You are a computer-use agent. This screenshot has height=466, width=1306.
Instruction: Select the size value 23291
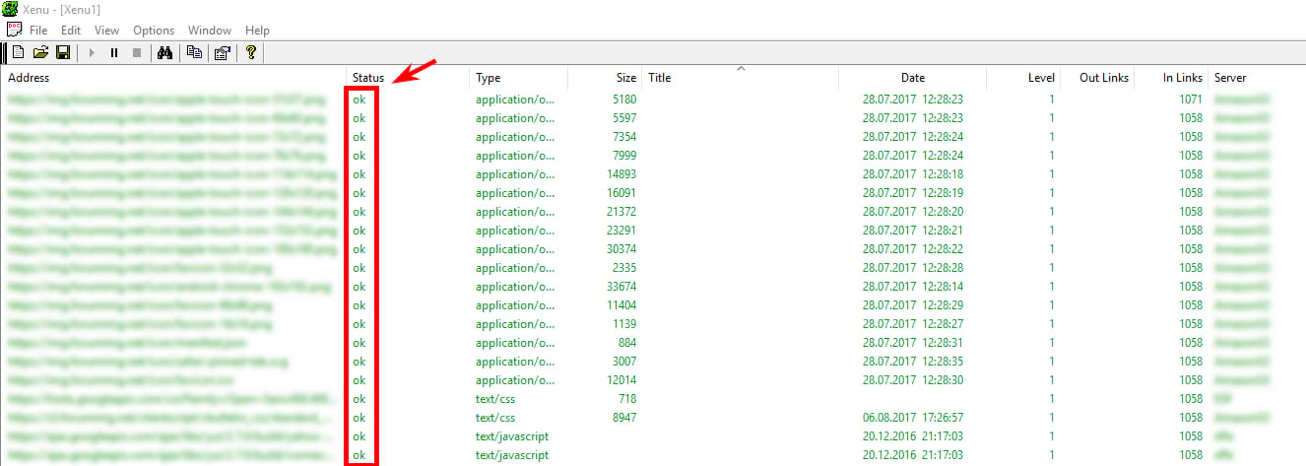coord(620,231)
